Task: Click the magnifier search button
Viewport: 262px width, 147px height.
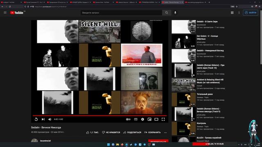Action: (x=167, y=13)
